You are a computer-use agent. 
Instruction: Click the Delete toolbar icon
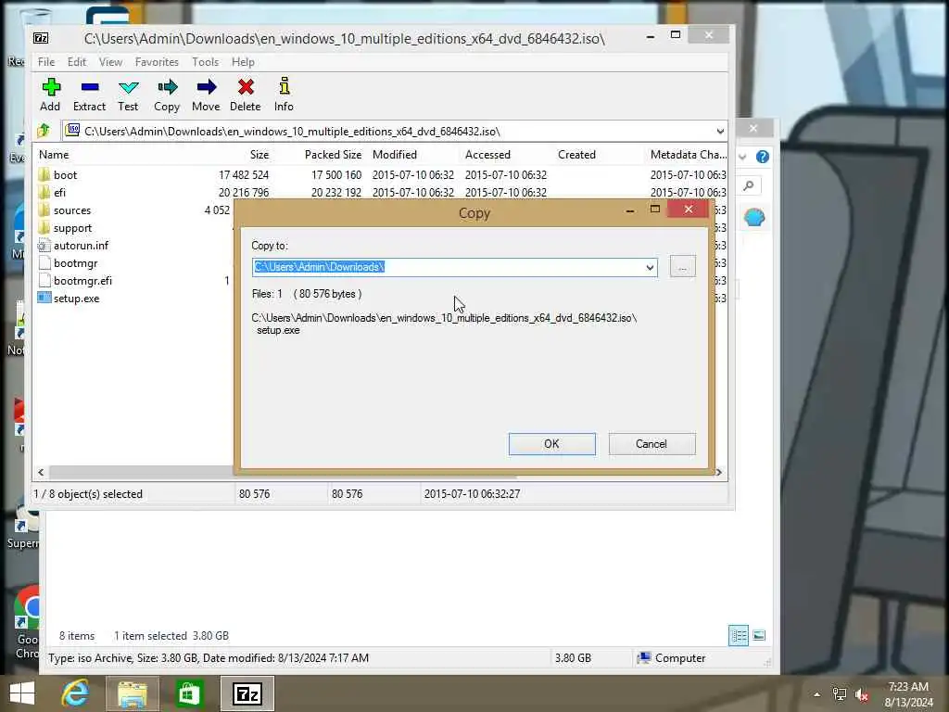point(245,95)
